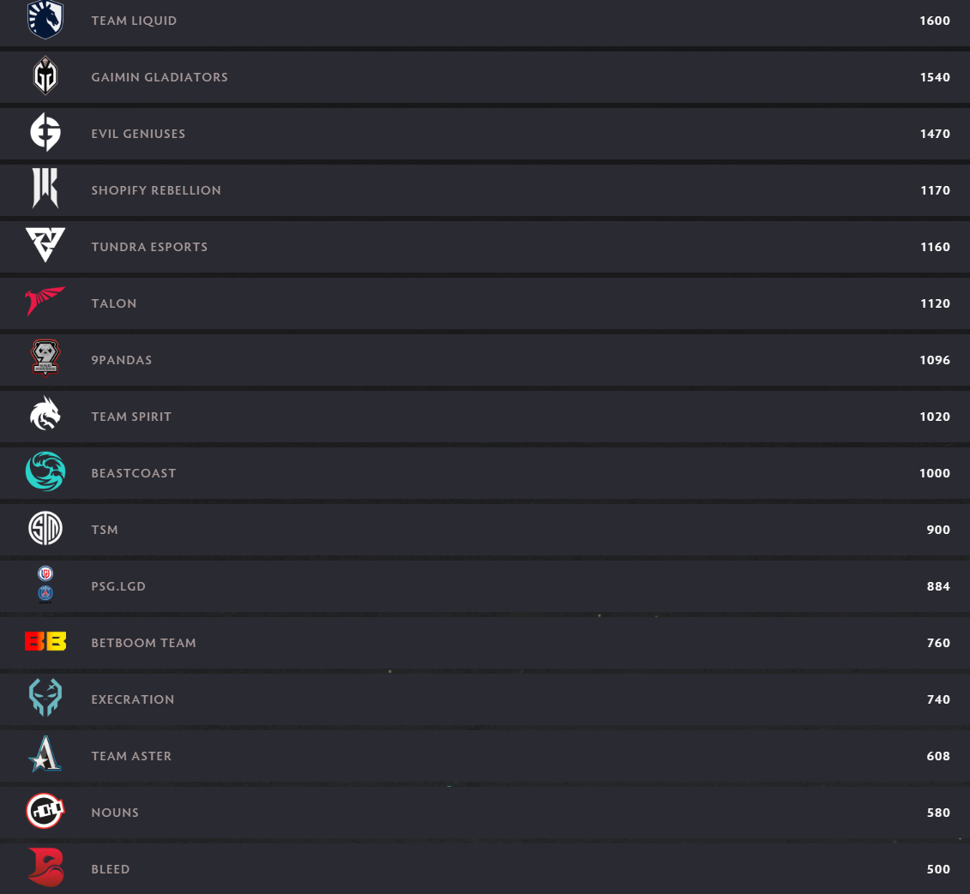Click the Shopify Rebellion logo
Screen dimensions: 970x894
tap(45, 188)
